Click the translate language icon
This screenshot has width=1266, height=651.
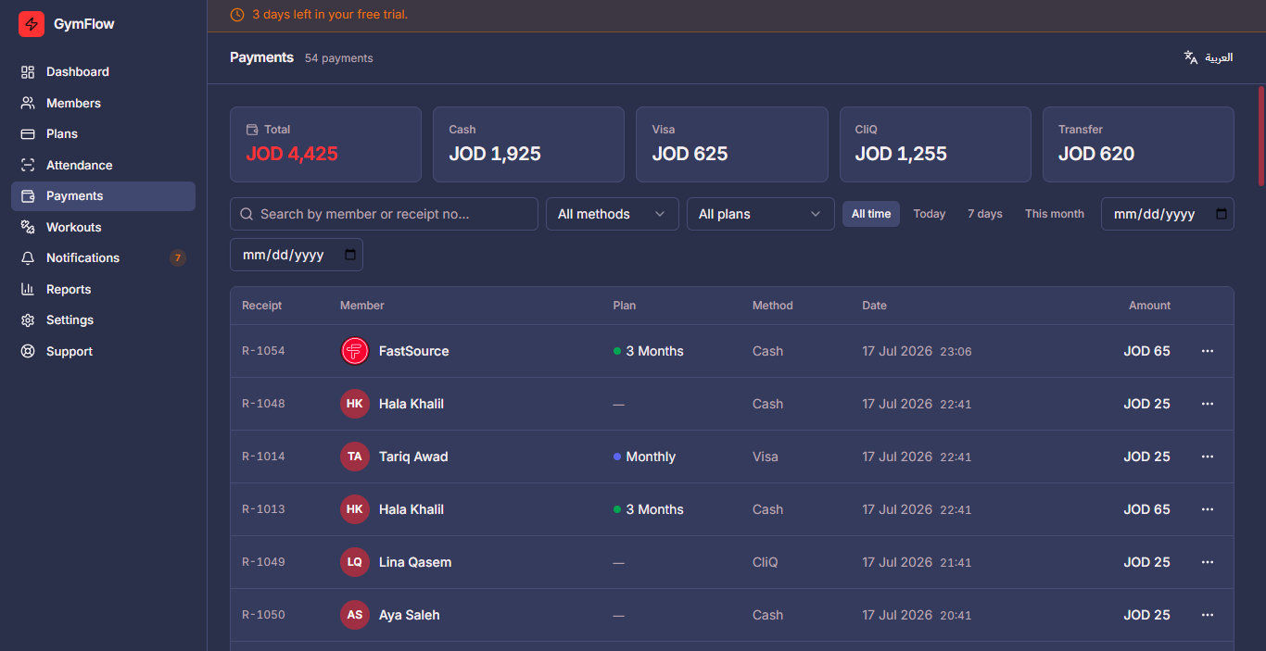coord(1191,57)
